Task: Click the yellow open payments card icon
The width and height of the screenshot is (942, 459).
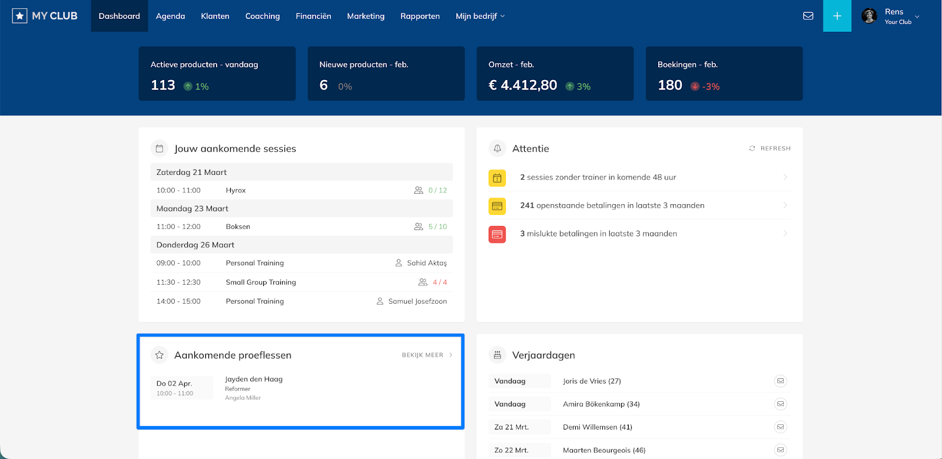Action: [497, 206]
